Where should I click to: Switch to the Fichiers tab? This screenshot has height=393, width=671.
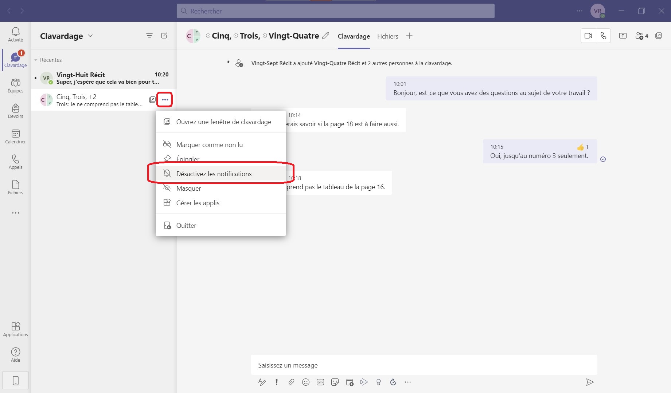pos(387,36)
